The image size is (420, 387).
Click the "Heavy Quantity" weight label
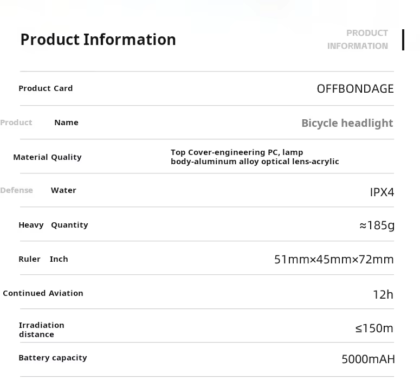pos(53,225)
